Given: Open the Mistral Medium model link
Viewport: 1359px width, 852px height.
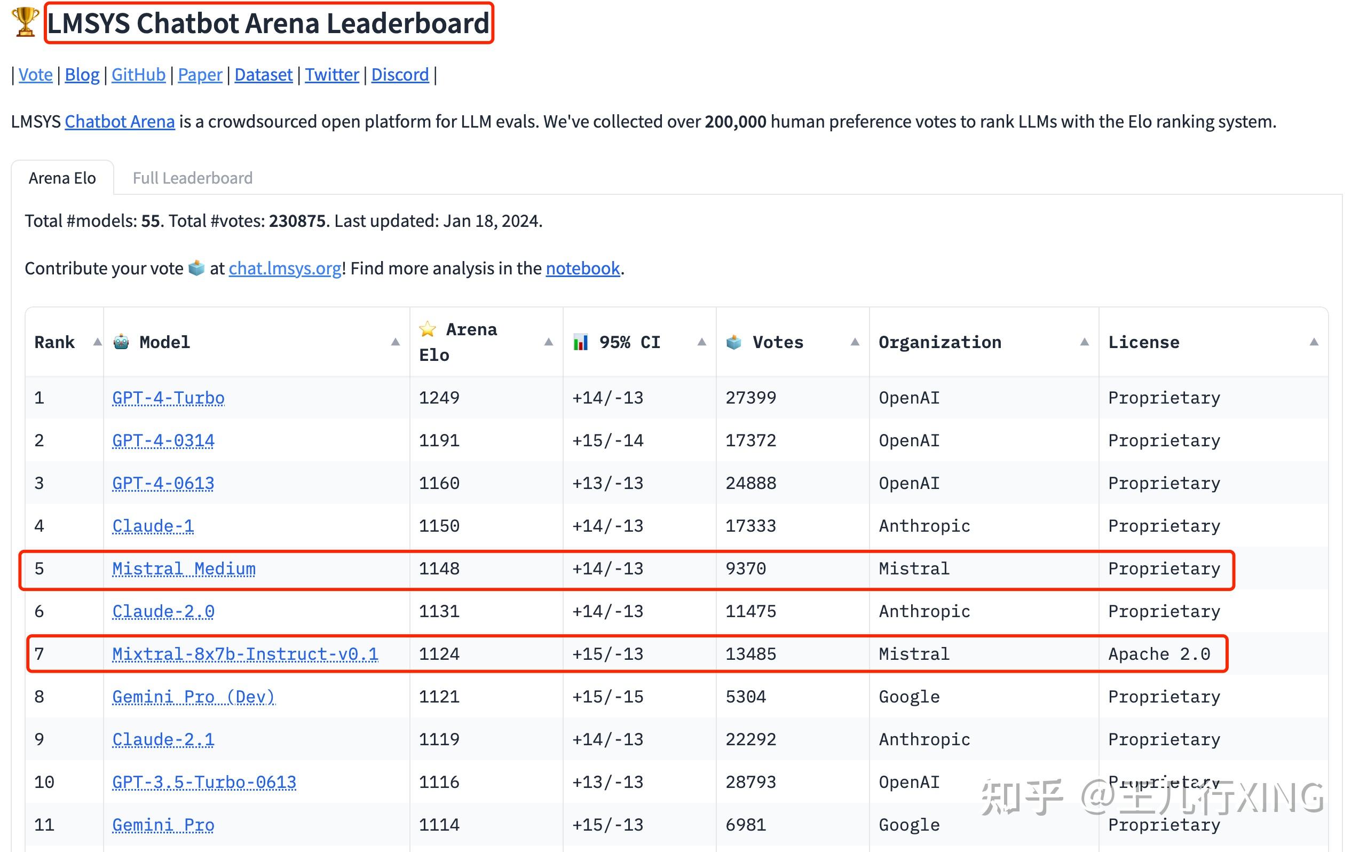Looking at the screenshot, I should (x=184, y=569).
